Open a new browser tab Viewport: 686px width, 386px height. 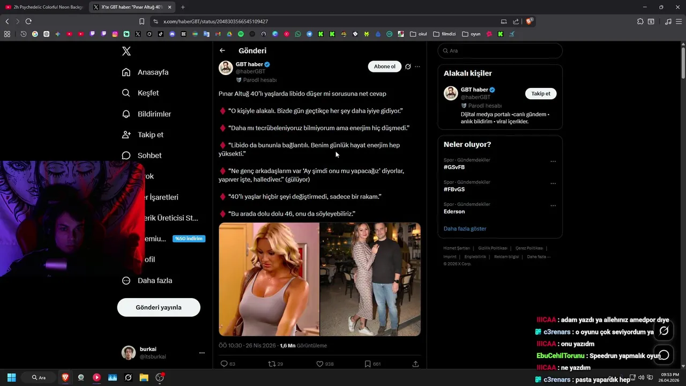[183, 7]
